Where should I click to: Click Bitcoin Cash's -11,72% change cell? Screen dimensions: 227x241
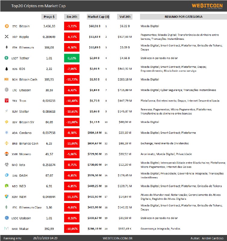point(72,80)
